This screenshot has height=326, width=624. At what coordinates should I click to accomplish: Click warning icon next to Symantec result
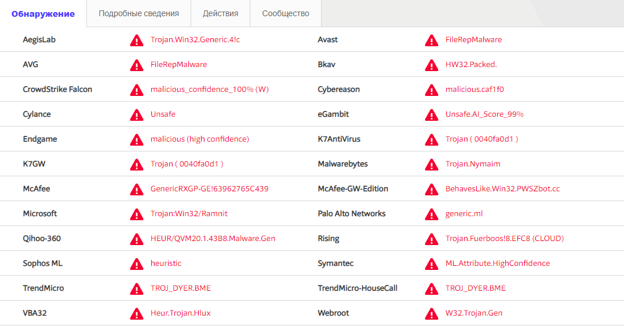tap(431, 264)
